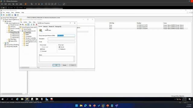The height and width of the screenshot is (108, 193).
Task: Open File Explorer from guest taskbar
Action: tap(22, 99)
